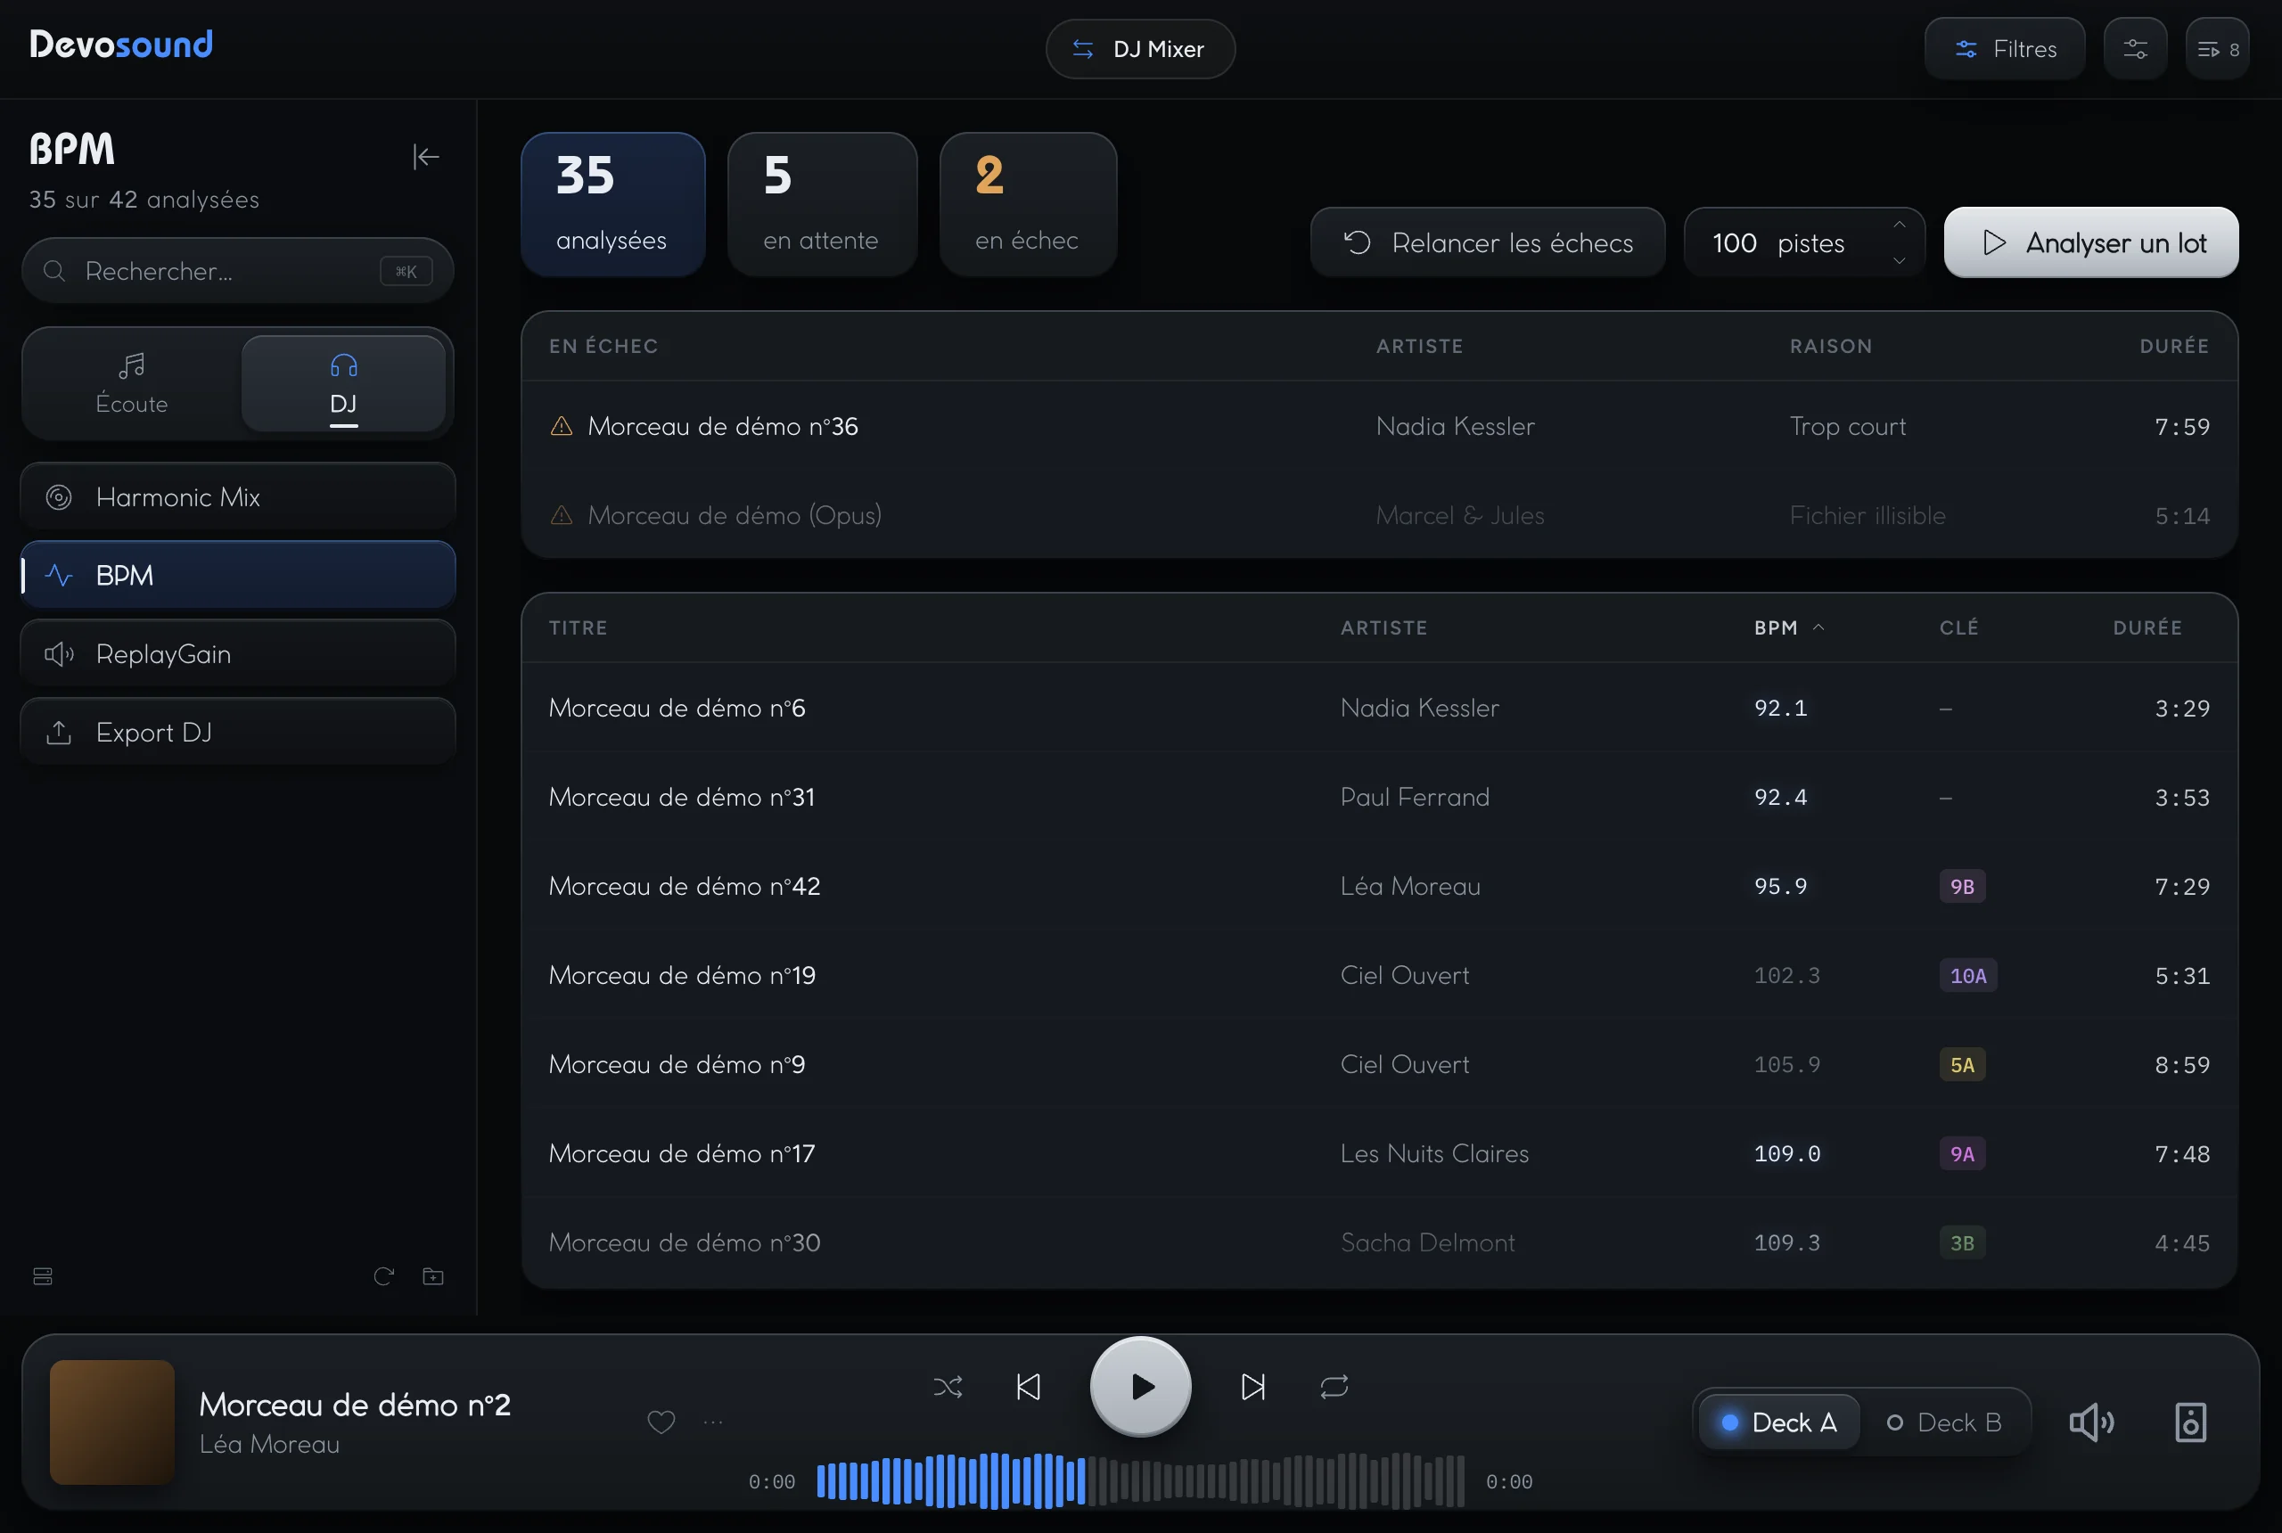Seek within the playback waveform
The width and height of the screenshot is (2282, 1533).
(x=1141, y=1480)
